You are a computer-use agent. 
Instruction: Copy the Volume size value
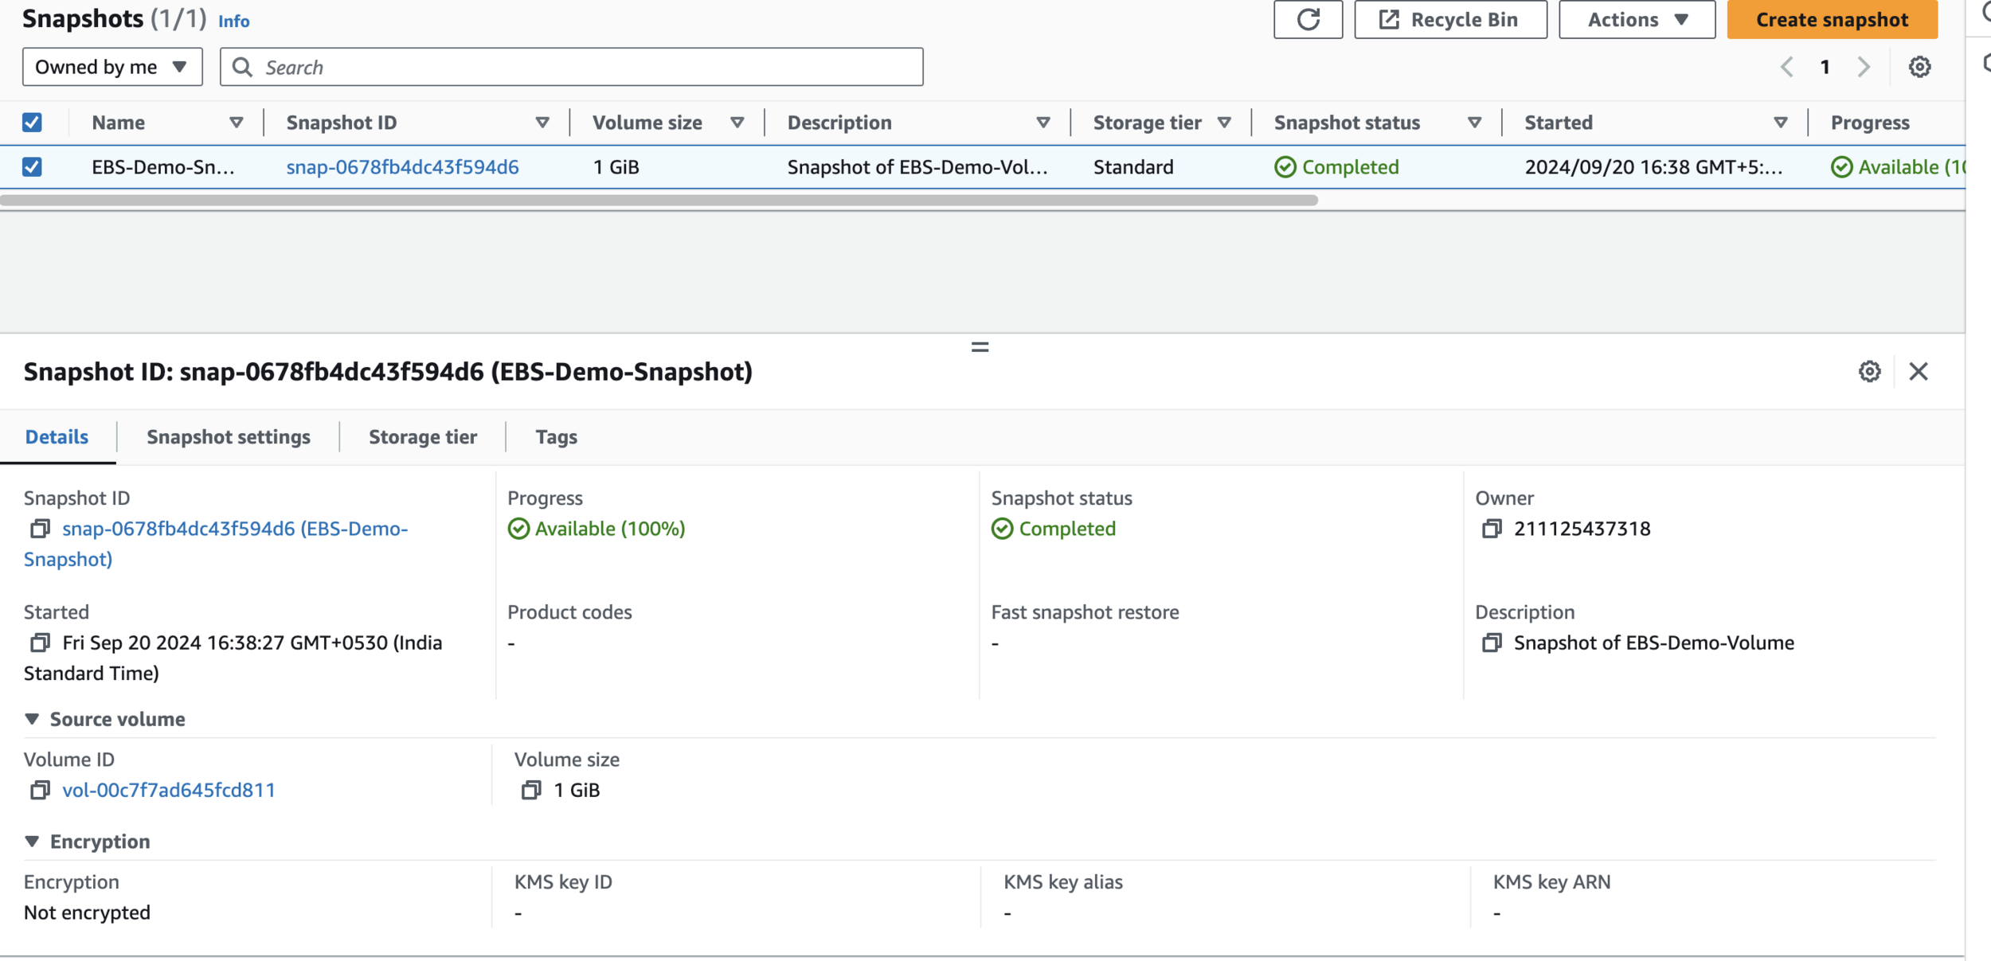point(531,790)
